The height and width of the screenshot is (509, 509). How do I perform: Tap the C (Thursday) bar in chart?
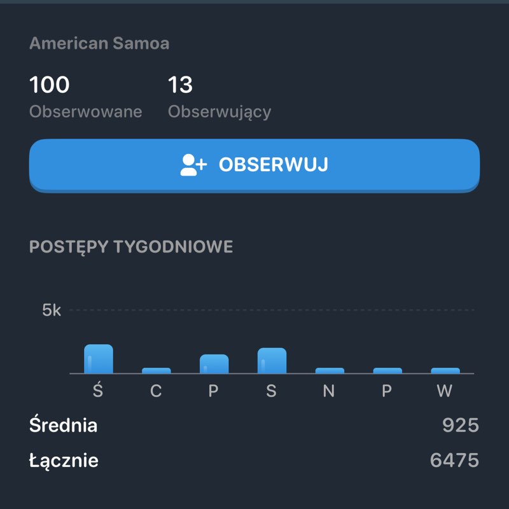(156, 370)
